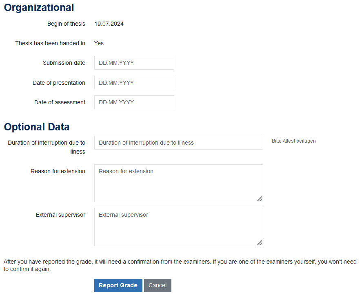This screenshot has width=364, height=295.
Task: Click the 'Bitte Attest beifügen' hint text
Action: tap(293, 141)
